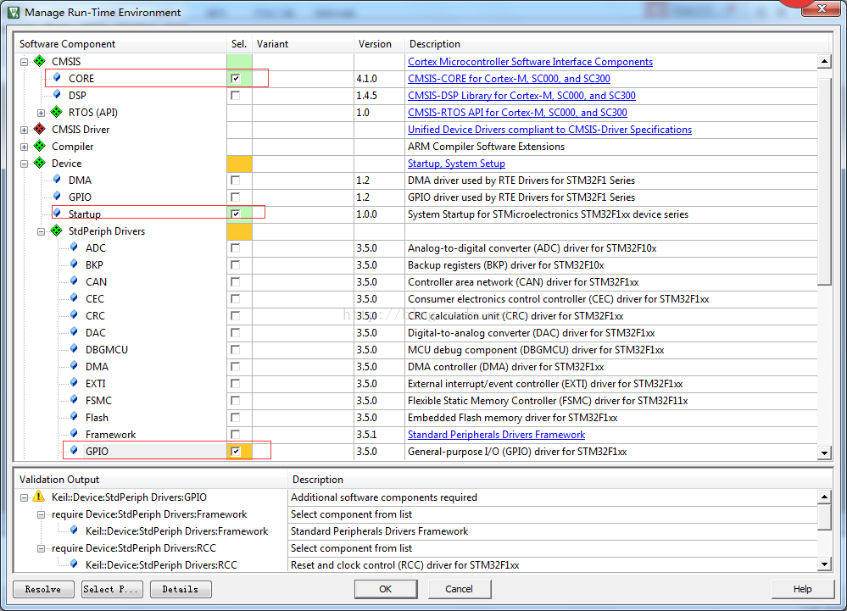Viewport: 847px width, 611px height.
Task: Collapse the StdPeriph Drivers node
Action: click(x=41, y=231)
